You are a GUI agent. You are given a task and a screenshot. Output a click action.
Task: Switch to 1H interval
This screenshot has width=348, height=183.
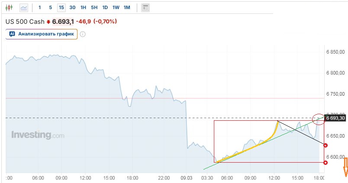click(x=83, y=7)
